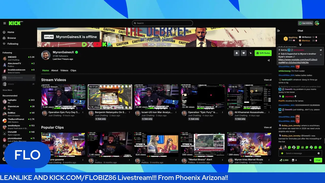325x183 pixels.
Task: Switch to the About tab
Action: coord(55,70)
